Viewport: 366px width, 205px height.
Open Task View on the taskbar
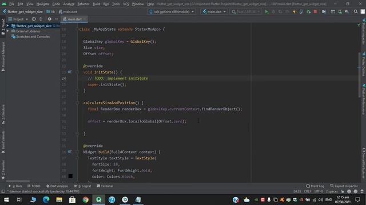click(19, 200)
